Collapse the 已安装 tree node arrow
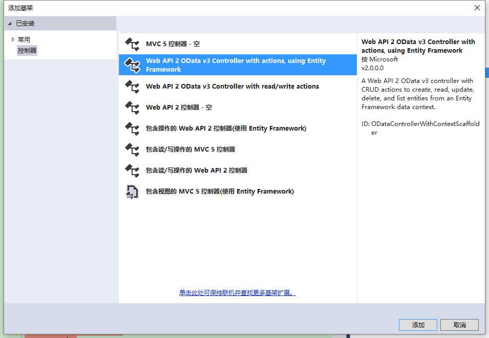This screenshot has height=338, width=489. tap(10, 24)
